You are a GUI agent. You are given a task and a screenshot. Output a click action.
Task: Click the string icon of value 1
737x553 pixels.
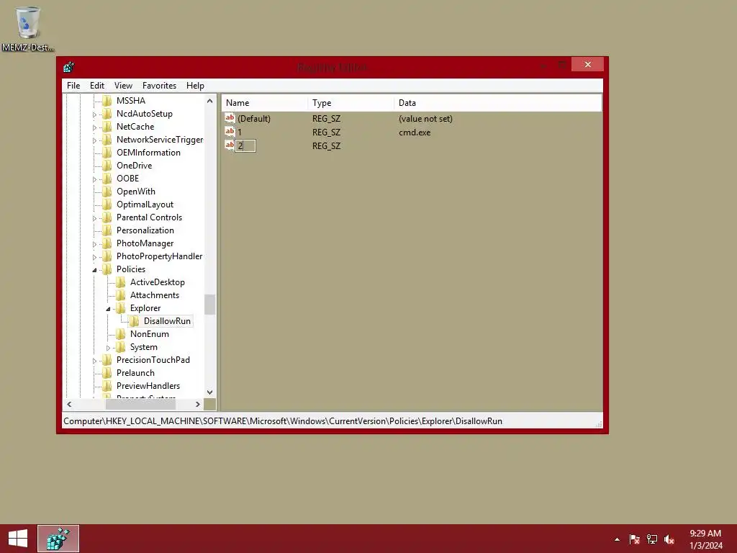point(230,132)
